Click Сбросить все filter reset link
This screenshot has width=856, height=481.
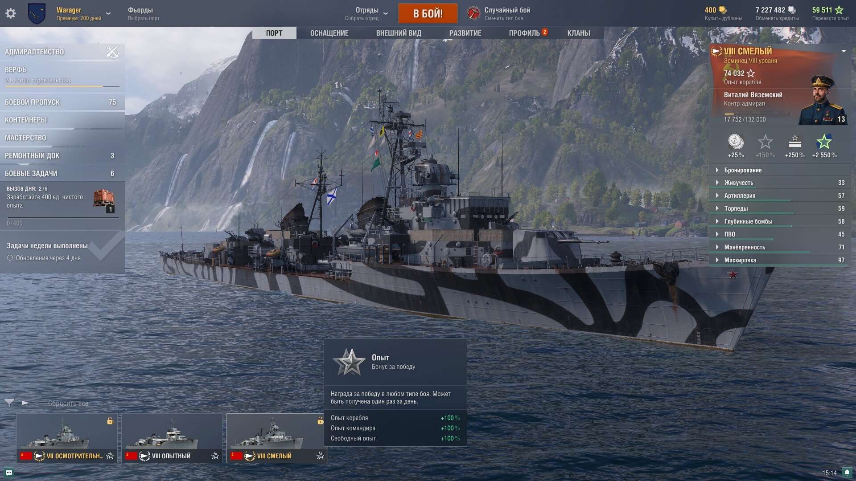[68, 403]
